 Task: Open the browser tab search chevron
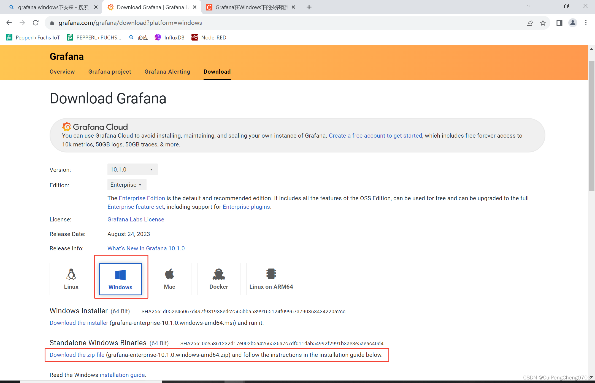tap(528, 6)
